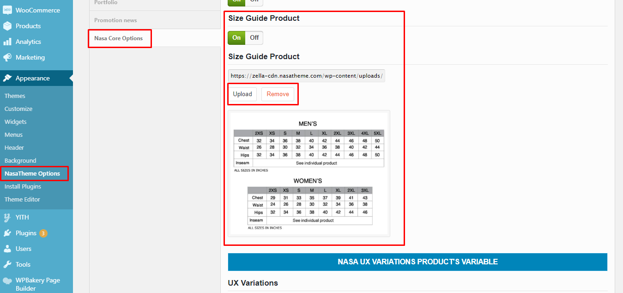The image size is (623, 293).
Task: Open Theme Editor submenu link
Action: pyautogui.click(x=22, y=200)
